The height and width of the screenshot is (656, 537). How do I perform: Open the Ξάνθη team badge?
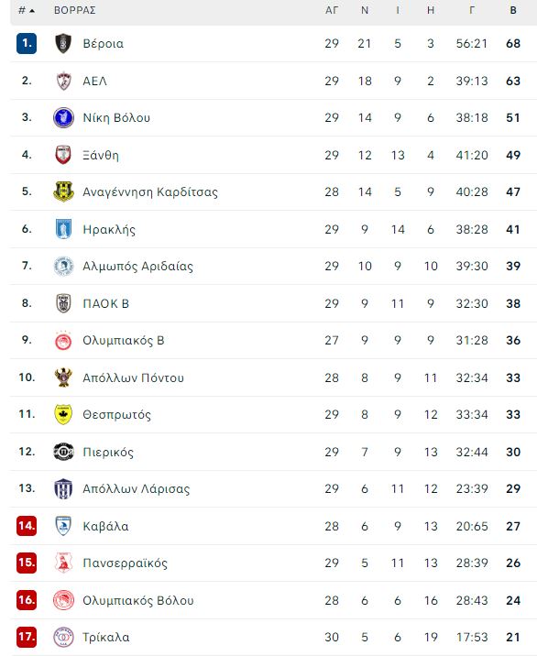(63, 155)
